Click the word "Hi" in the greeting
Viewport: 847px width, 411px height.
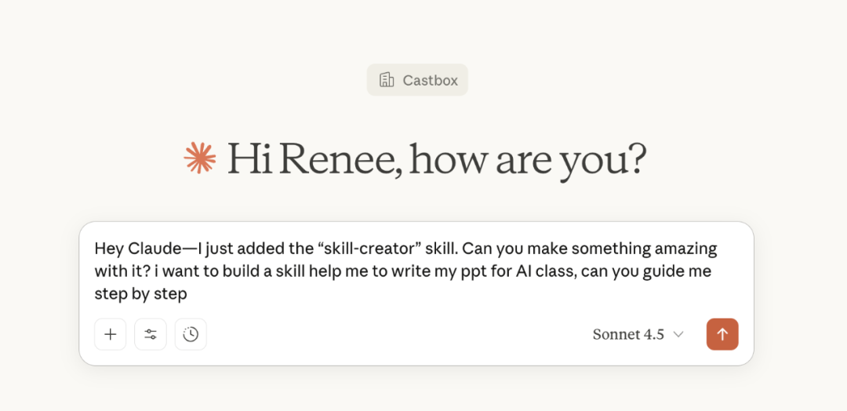249,159
